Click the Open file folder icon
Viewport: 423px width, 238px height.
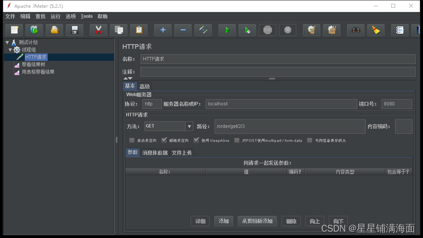pos(54,30)
